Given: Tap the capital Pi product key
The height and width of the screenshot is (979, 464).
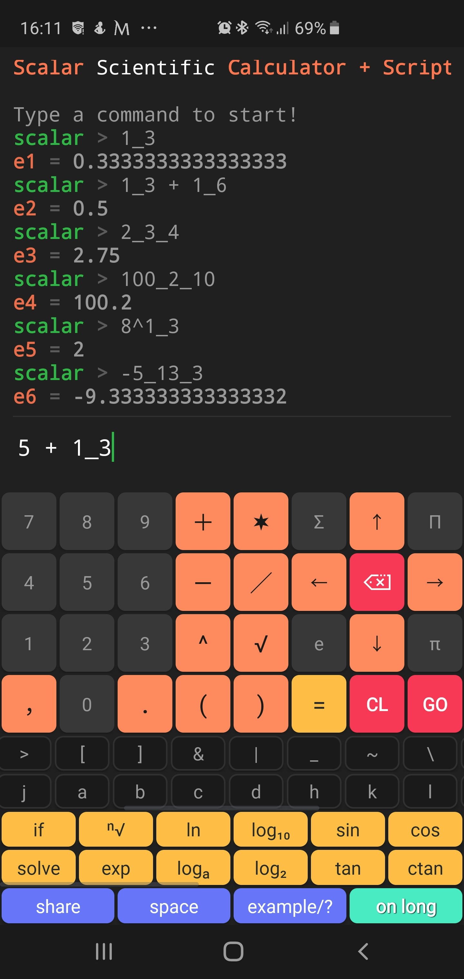Looking at the screenshot, I should pos(435,521).
